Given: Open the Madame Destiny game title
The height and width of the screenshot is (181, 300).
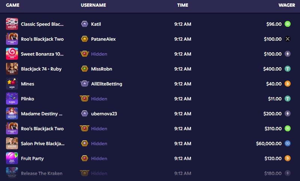Looking at the screenshot, I should (42, 114).
